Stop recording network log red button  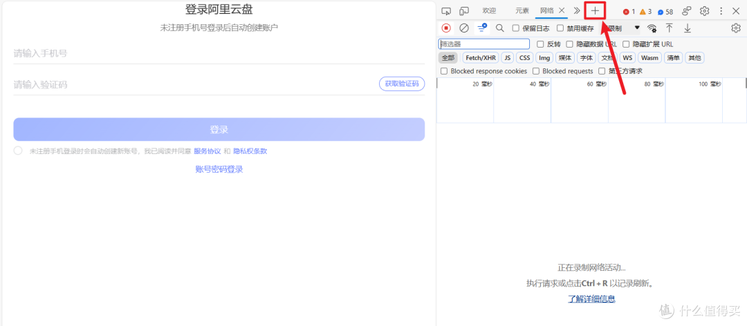pos(446,28)
